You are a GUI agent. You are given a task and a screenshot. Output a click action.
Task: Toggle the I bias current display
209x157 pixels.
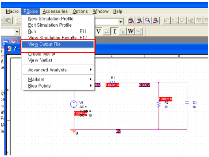(x=115, y=31)
